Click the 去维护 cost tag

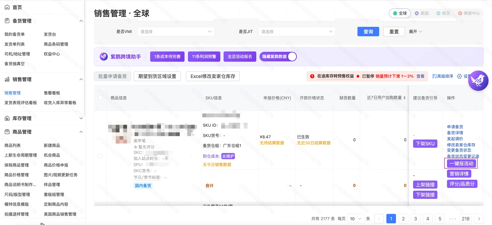228,156
